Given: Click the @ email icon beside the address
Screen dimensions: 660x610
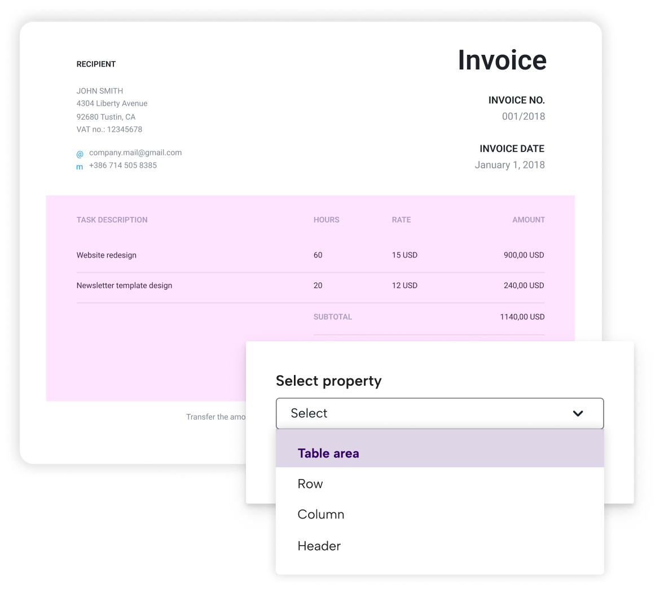Looking at the screenshot, I should (80, 153).
